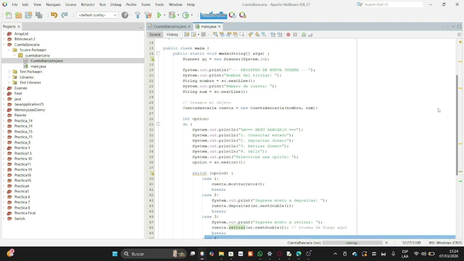The height and width of the screenshot is (261, 464).
Task: Open the File menu
Action: coord(14,4)
